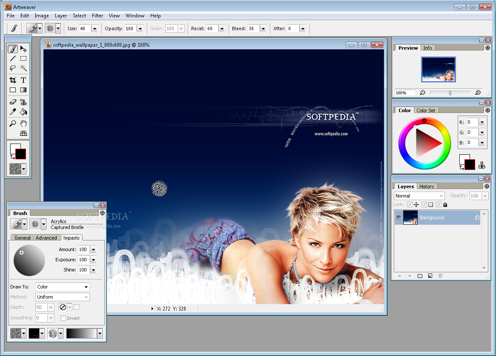Image resolution: width=496 pixels, height=356 pixels.
Task: Open the Window menu
Action: [135, 15]
